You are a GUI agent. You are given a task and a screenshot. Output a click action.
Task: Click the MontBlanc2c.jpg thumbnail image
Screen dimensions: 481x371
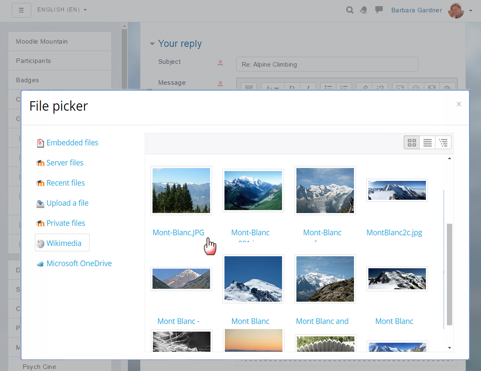coord(397,190)
